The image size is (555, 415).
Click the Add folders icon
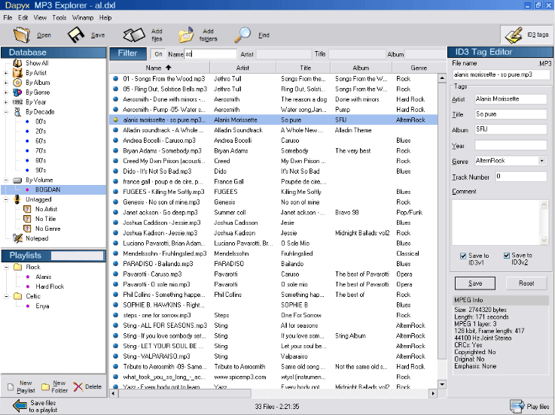[x=187, y=35]
